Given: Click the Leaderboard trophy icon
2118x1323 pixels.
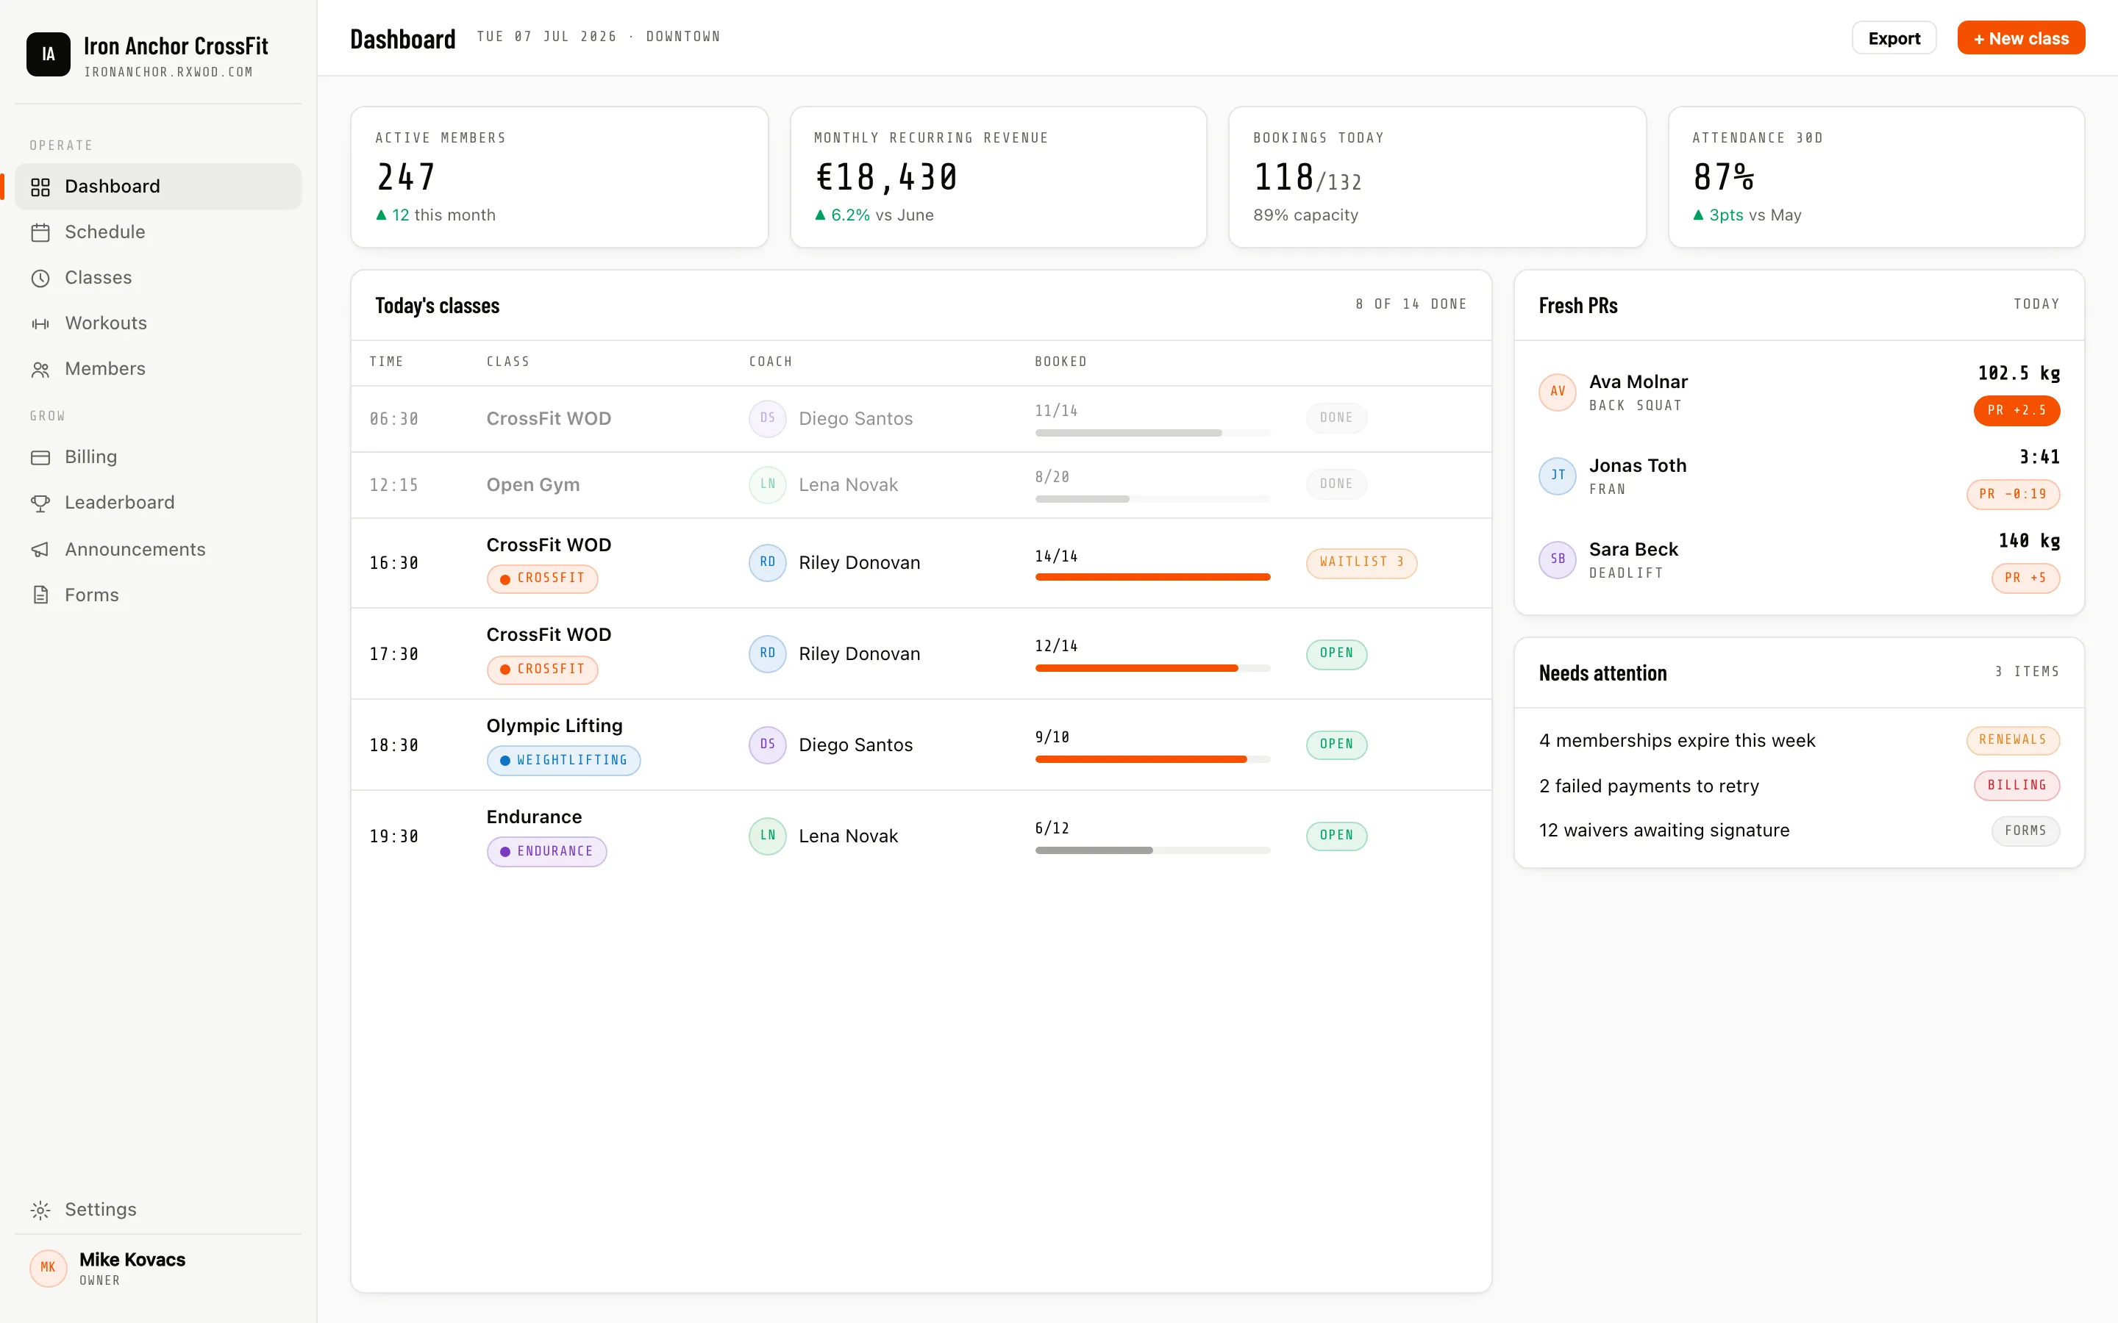Looking at the screenshot, I should tap(40, 503).
